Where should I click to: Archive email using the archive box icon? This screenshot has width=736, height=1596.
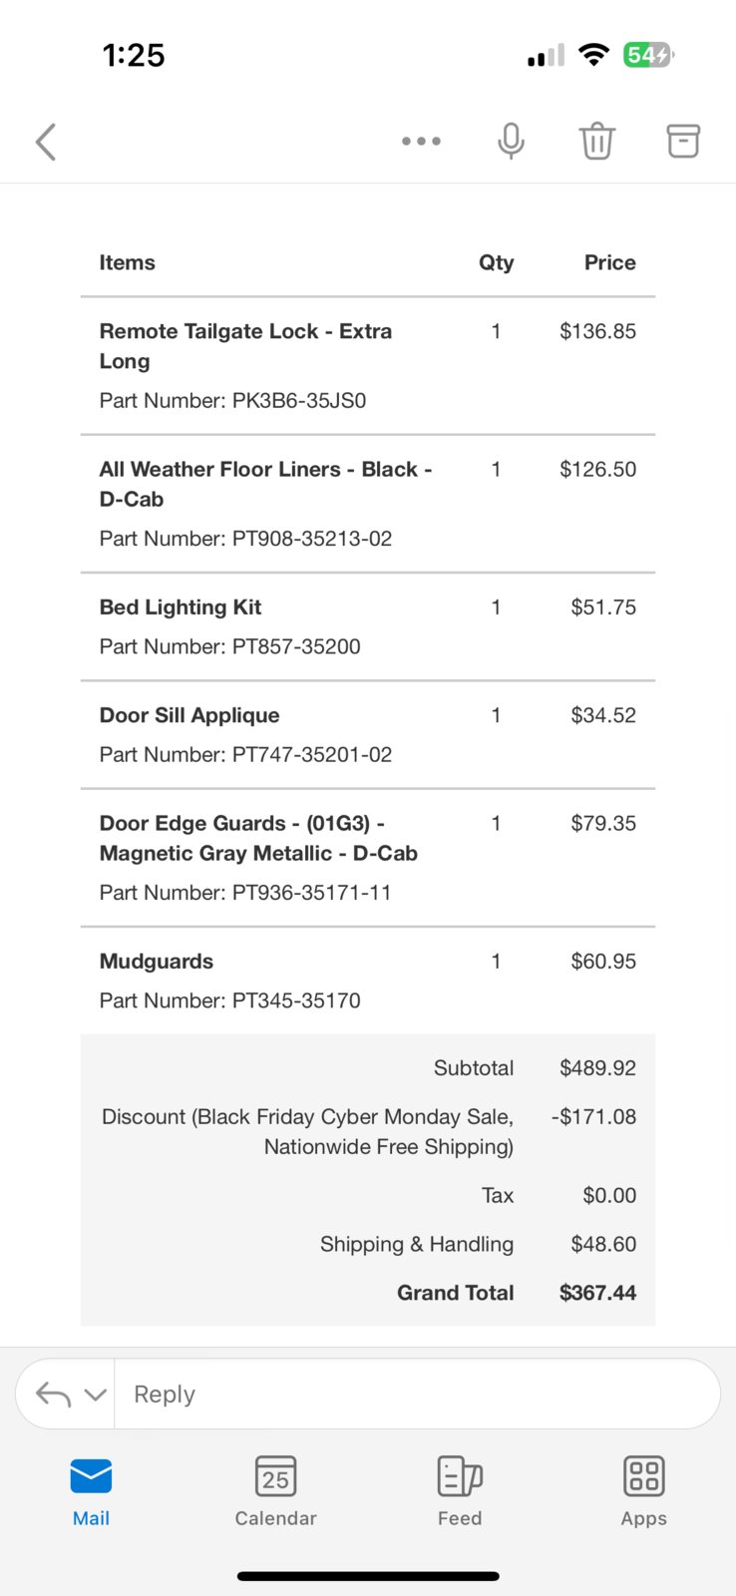coord(683,142)
